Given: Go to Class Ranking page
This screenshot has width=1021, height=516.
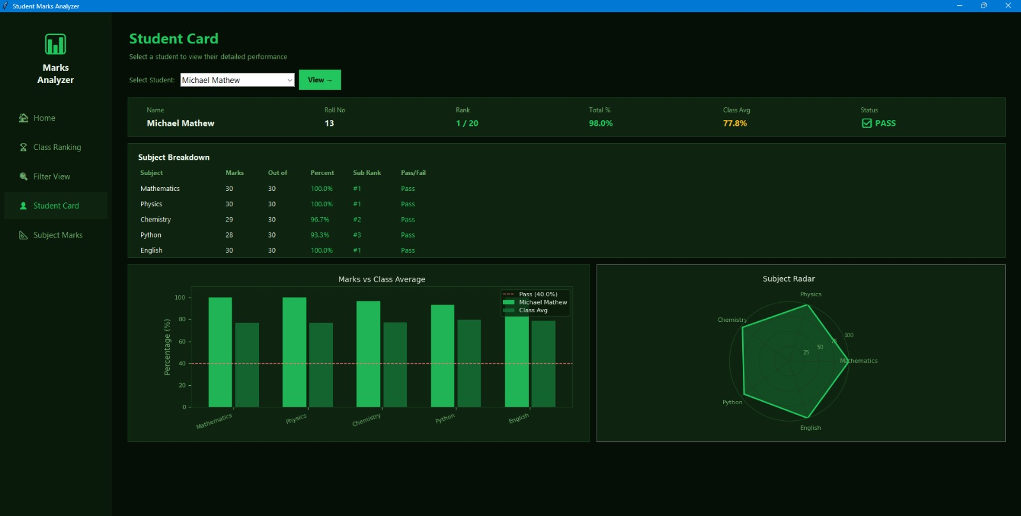Looking at the screenshot, I should [56, 148].
